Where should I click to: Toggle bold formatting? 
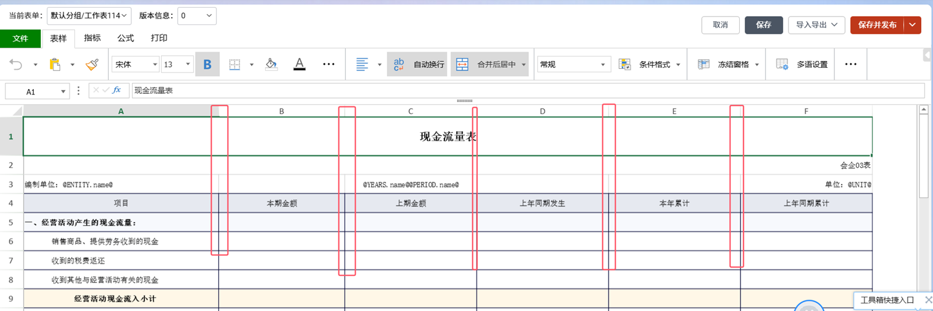[207, 64]
